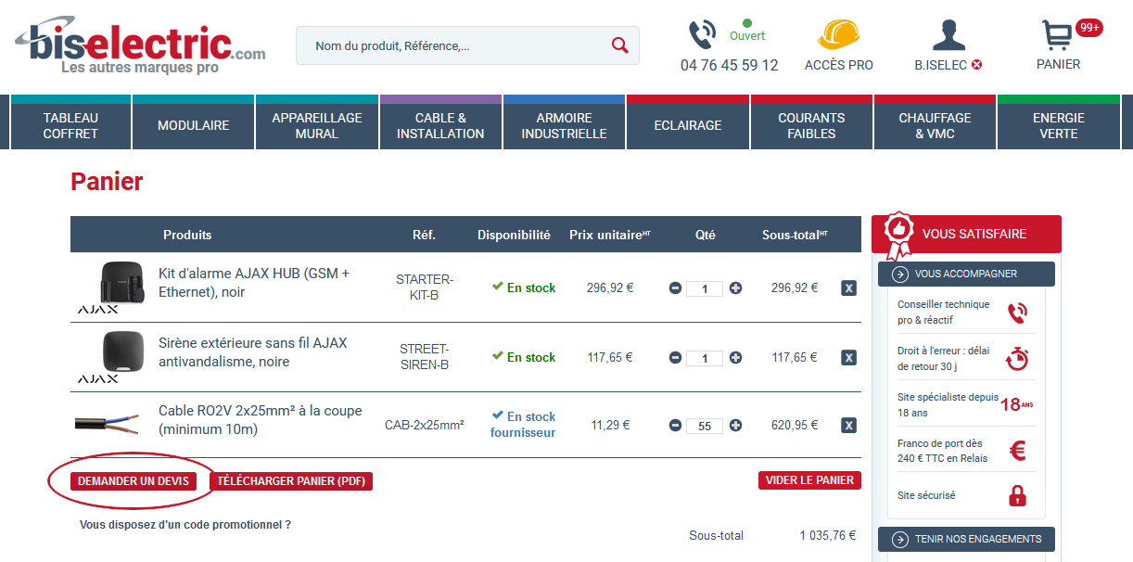The image size is (1133, 562).
Task: Remove Sirène extérieure AJAX from cart
Action: point(848,357)
